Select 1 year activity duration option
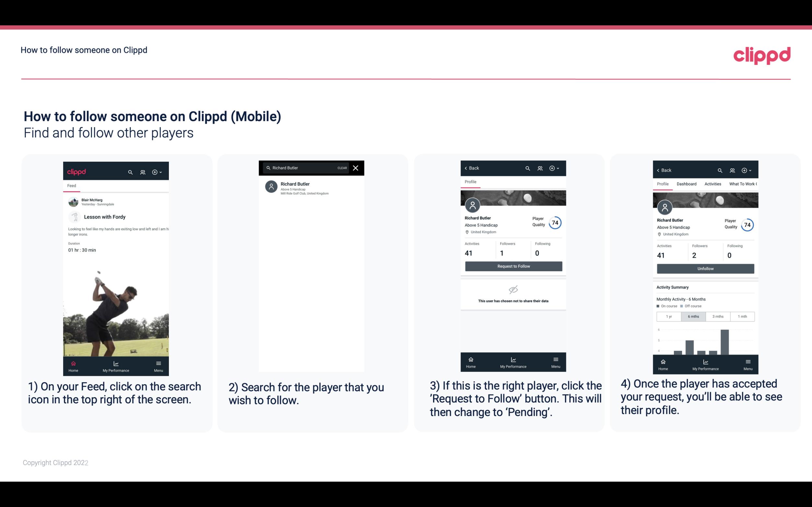This screenshot has width=812, height=507. (669, 316)
